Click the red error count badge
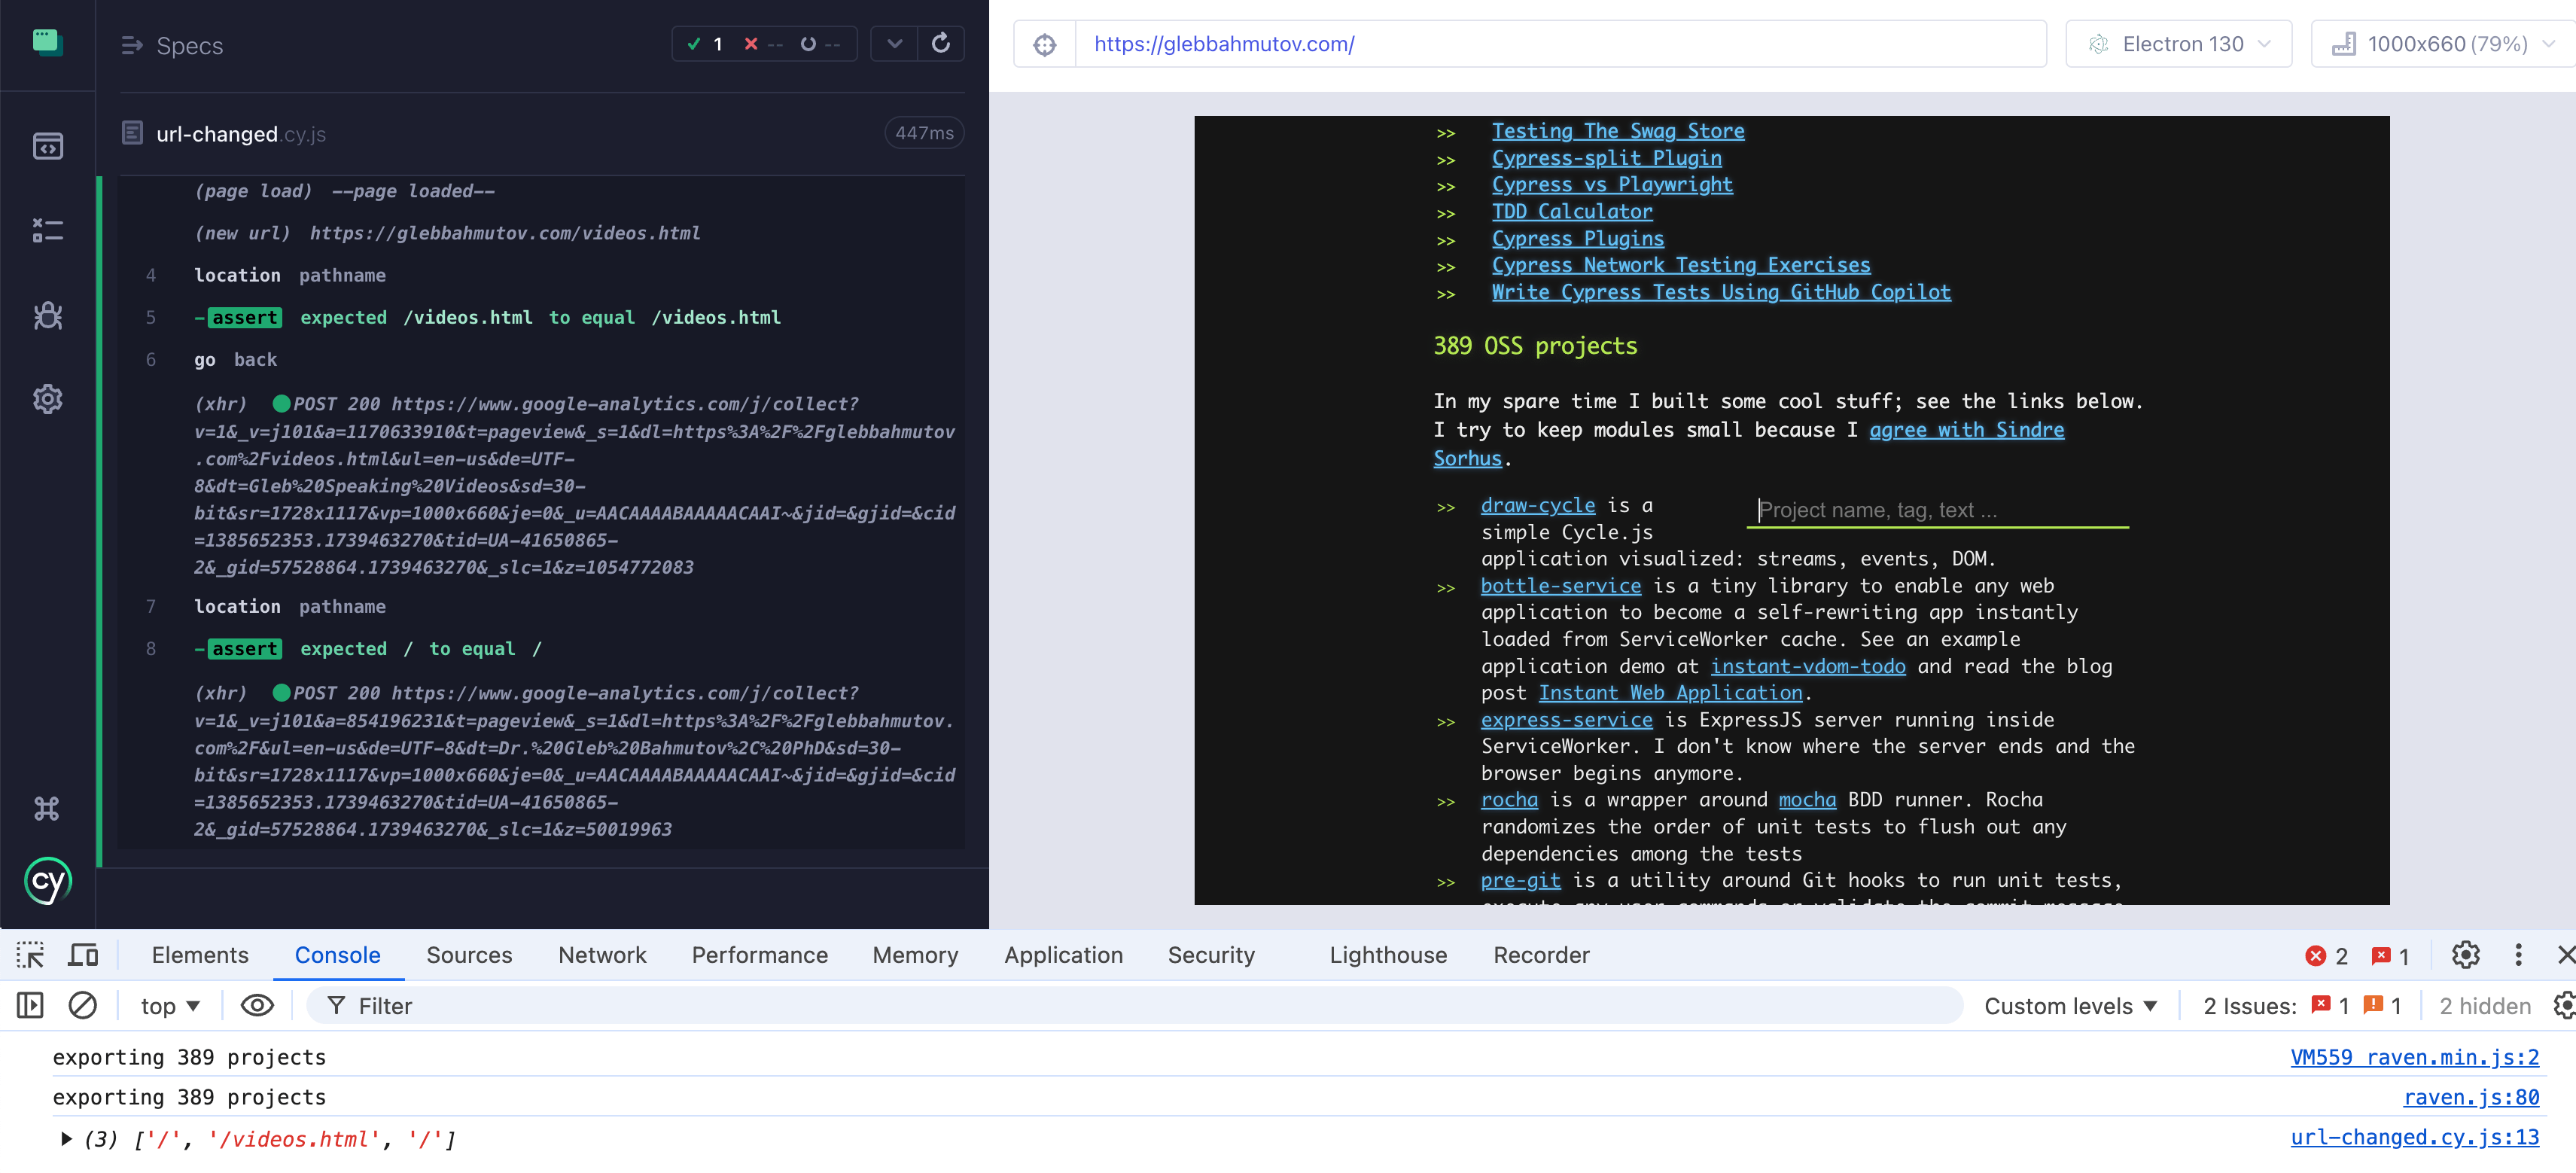The image size is (2576, 1173). pos(2326,956)
